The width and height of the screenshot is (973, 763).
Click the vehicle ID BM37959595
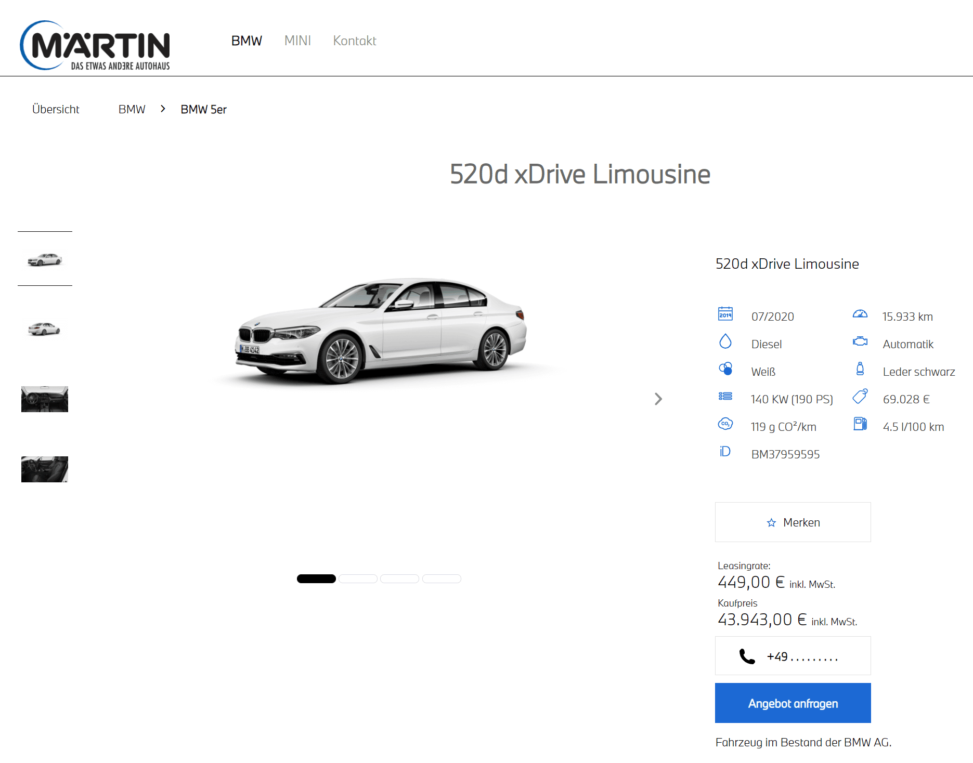[786, 454]
